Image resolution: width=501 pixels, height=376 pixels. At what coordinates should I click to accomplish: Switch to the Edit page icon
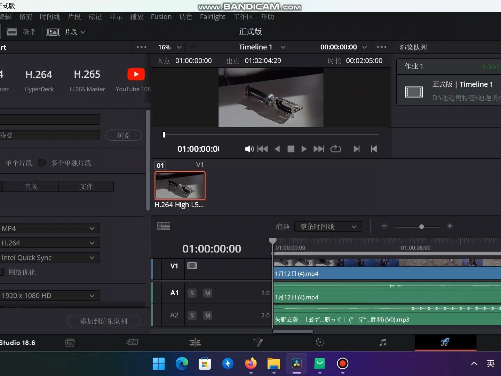click(x=196, y=343)
